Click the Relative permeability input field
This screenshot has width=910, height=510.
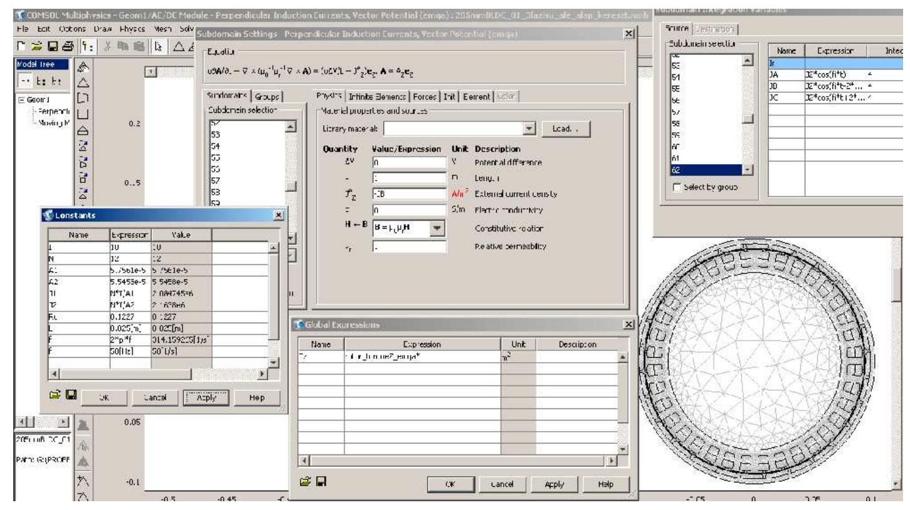409,247
